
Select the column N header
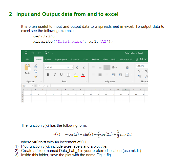pyautogui.click(x=125, y=90)
